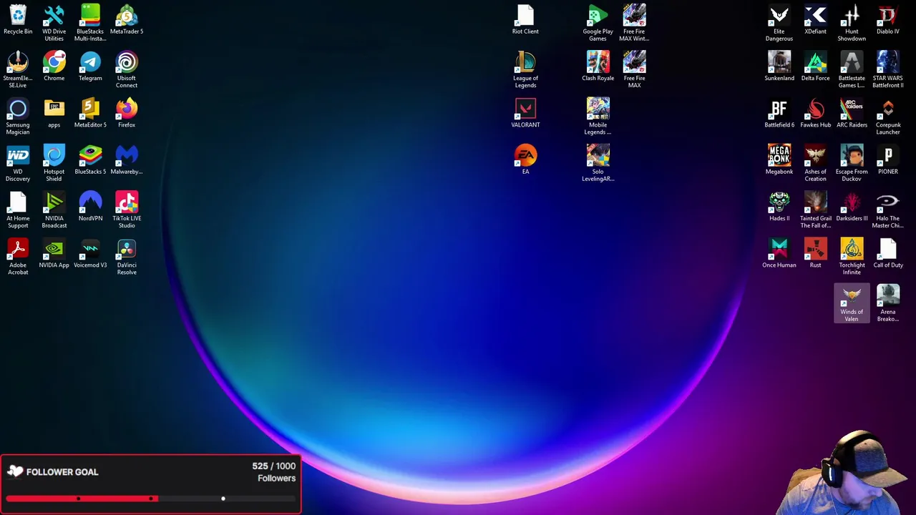Select the Delta Force icon
916x515 pixels.
(x=816, y=62)
